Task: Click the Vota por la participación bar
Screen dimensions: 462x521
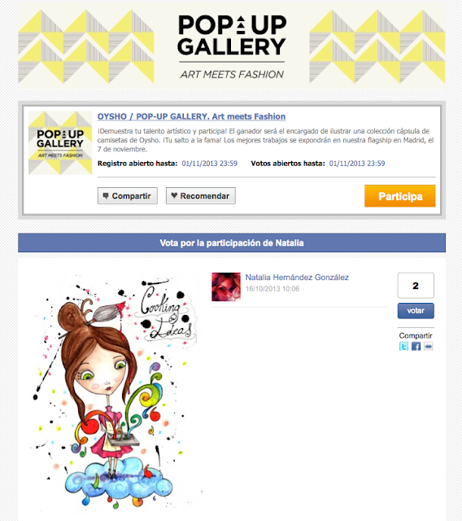Action: click(232, 243)
